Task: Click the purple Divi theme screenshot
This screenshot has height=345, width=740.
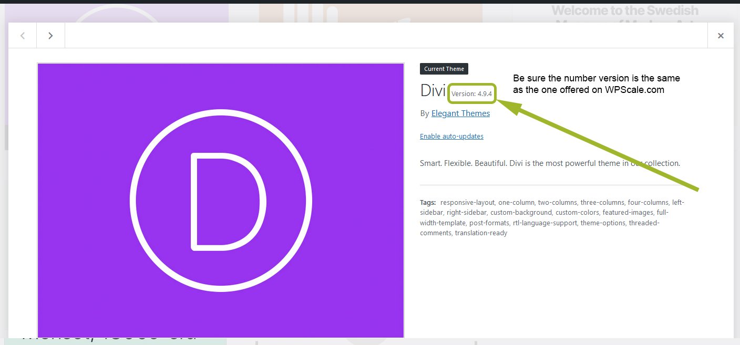Action: tap(221, 105)
